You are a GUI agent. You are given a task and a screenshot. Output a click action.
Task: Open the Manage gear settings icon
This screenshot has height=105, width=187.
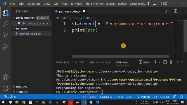click(6, 88)
